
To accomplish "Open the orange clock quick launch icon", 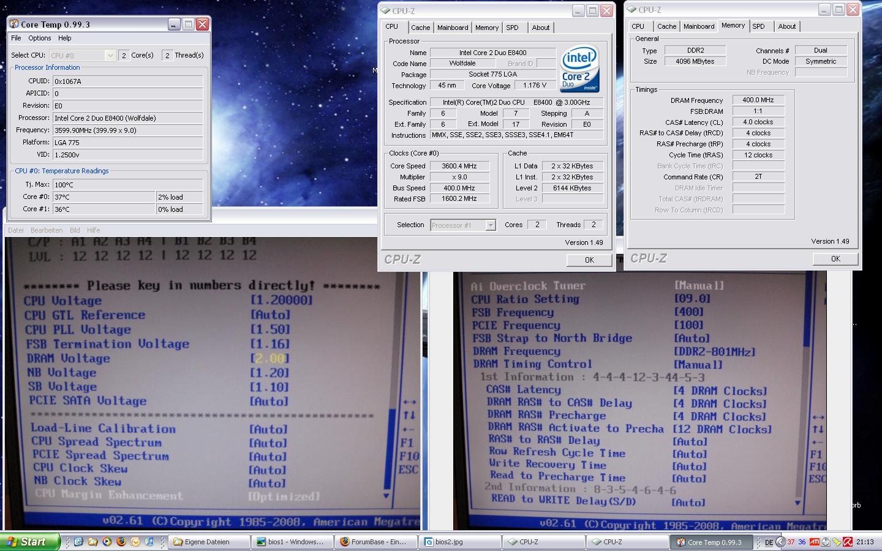I will (x=135, y=542).
